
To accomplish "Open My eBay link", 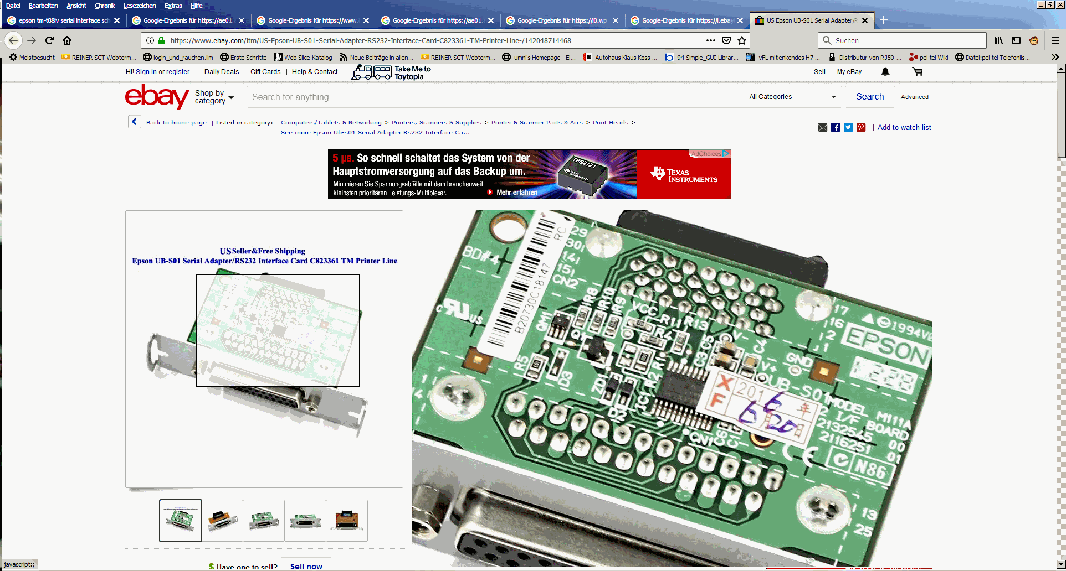I will point(849,72).
